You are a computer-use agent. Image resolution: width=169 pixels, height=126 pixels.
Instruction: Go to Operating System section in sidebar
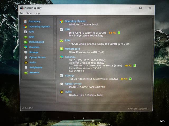(x=39, y=27)
